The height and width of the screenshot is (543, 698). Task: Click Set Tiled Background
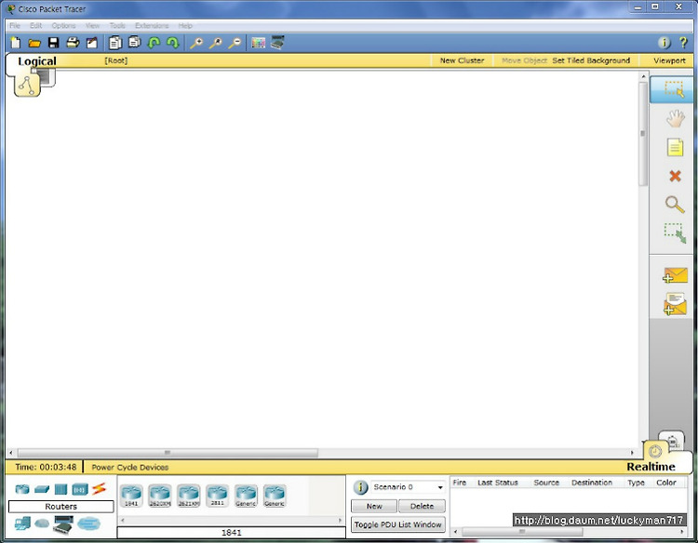tap(591, 60)
